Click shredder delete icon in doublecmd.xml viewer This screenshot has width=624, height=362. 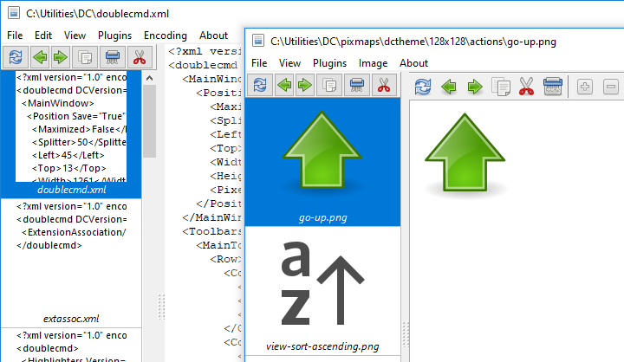tap(112, 57)
